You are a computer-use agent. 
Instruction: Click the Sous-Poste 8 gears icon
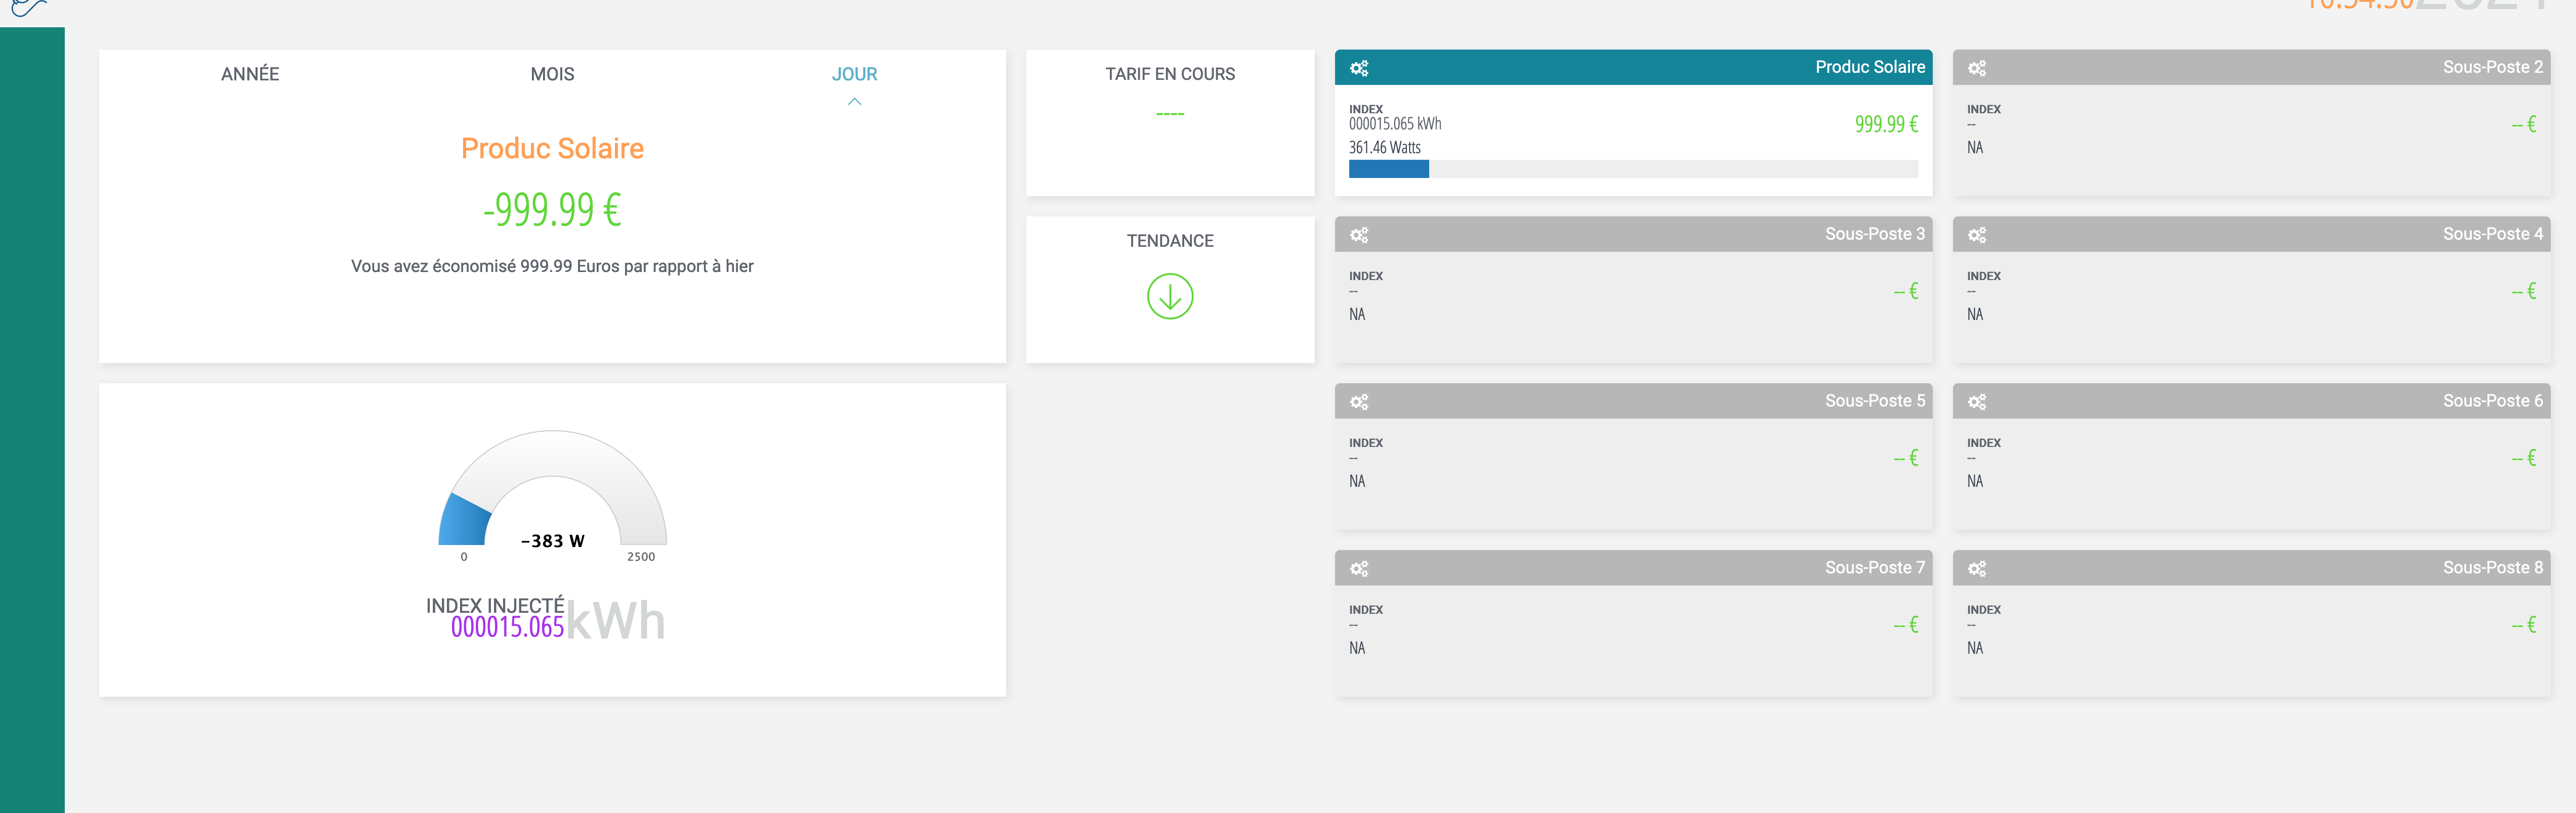click(1976, 568)
